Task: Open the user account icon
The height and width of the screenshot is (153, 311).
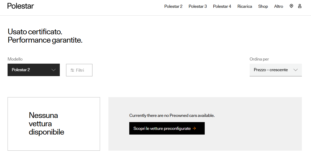Action: coord(300,6)
